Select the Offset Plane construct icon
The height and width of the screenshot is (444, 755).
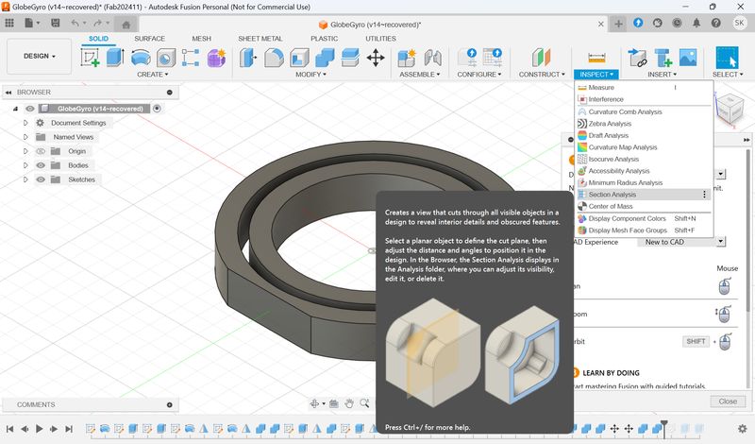point(541,58)
